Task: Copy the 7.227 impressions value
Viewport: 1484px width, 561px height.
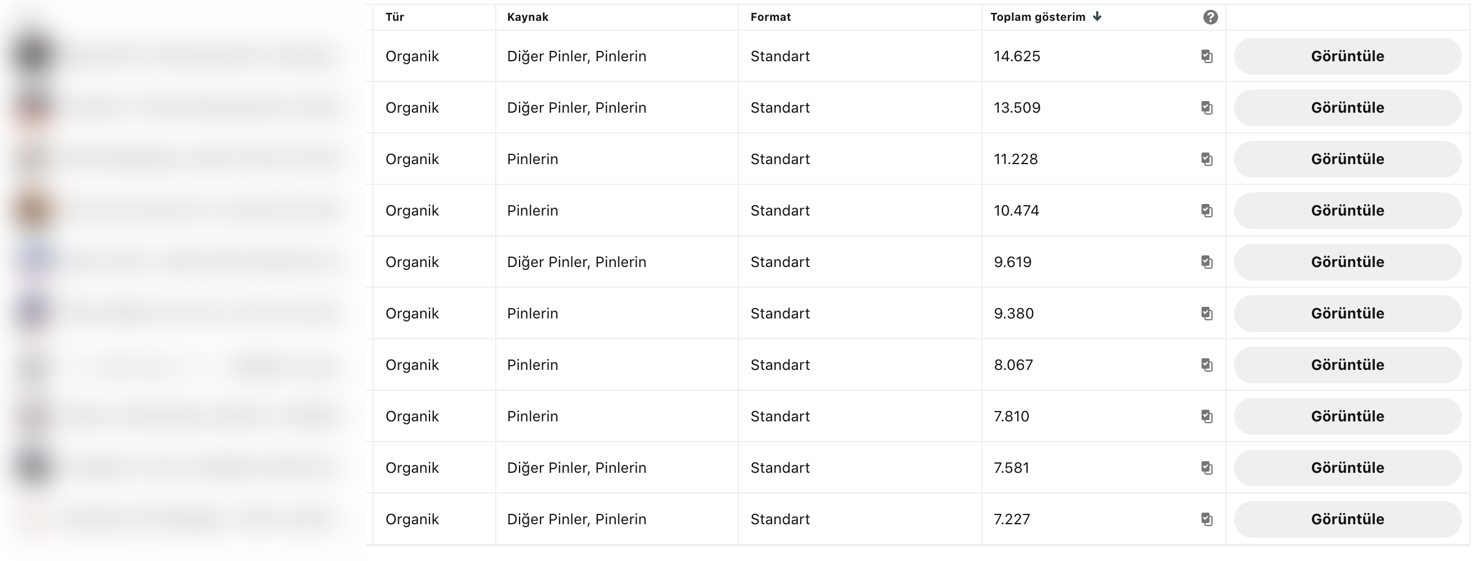Action: pos(1206,519)
